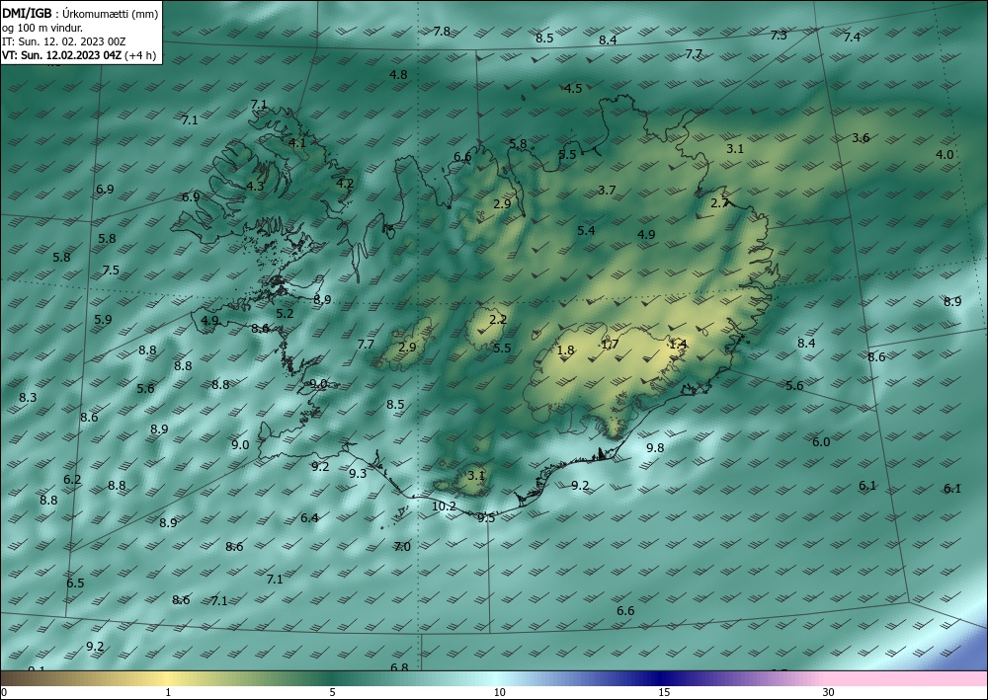
Task: Click the 3.6 map value
Action: tap(861, 137)
